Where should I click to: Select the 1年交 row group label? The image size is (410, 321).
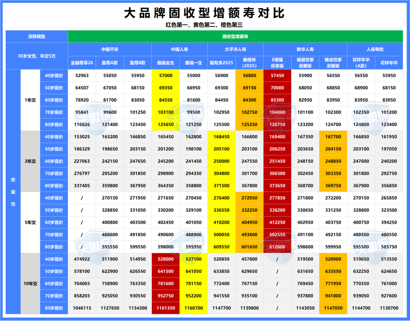(x=30, y=100)
